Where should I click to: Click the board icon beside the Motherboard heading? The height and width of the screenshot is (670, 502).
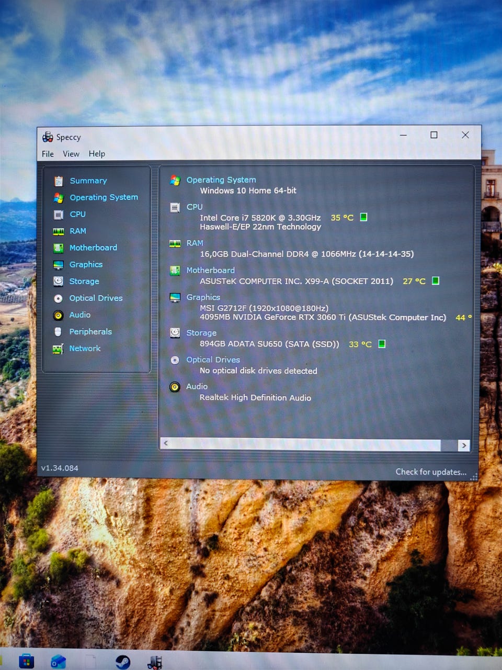(175, 271)
